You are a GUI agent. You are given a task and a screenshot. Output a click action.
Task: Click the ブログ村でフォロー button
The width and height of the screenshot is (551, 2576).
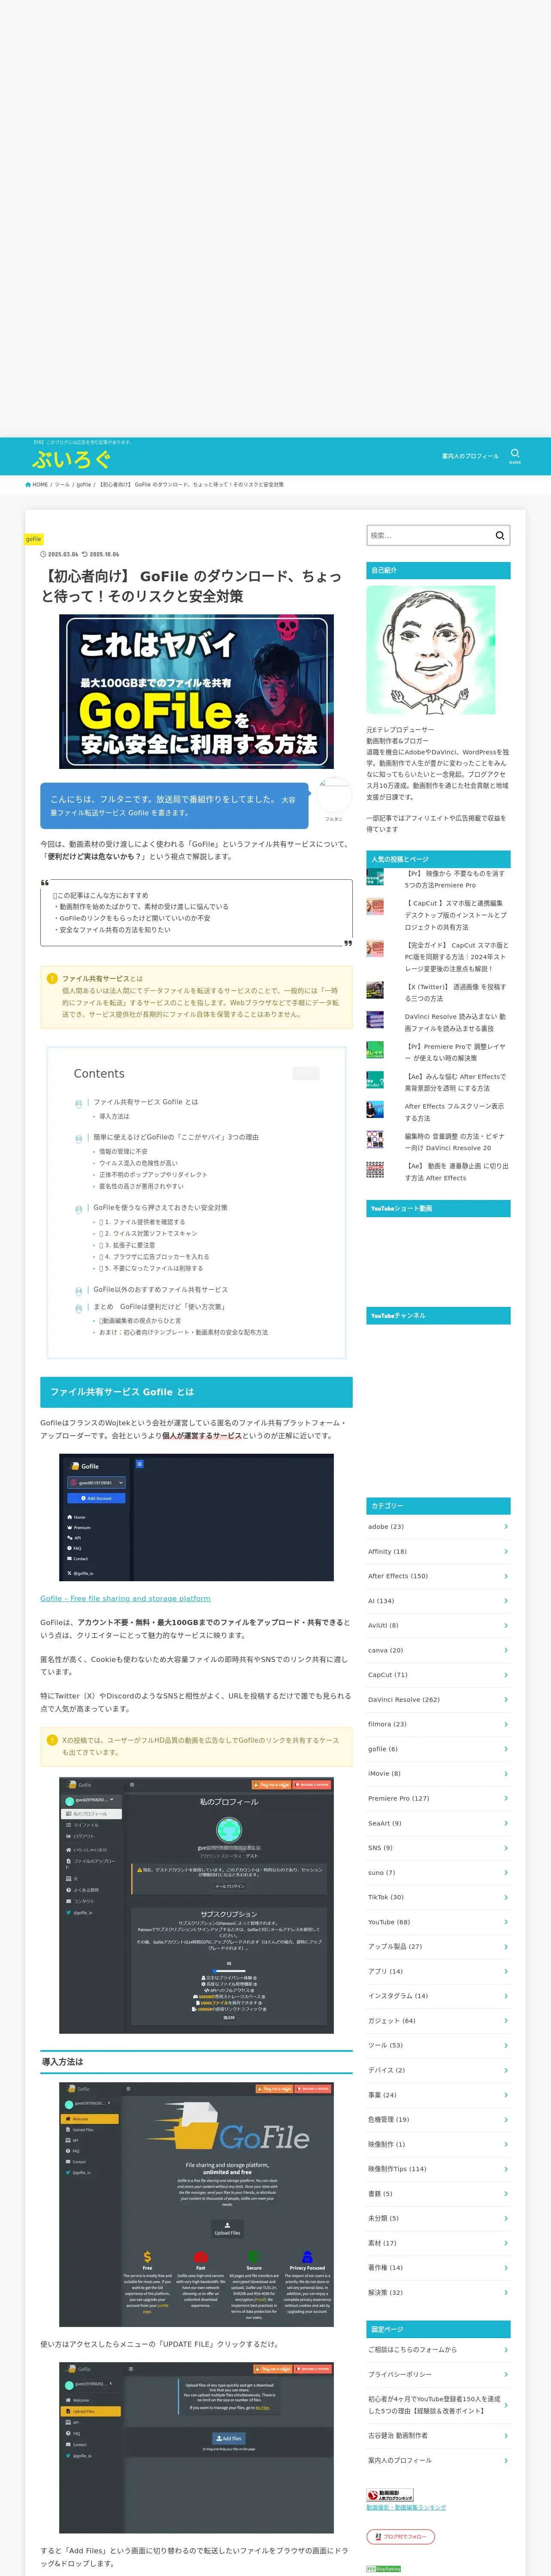point(400,2536)
